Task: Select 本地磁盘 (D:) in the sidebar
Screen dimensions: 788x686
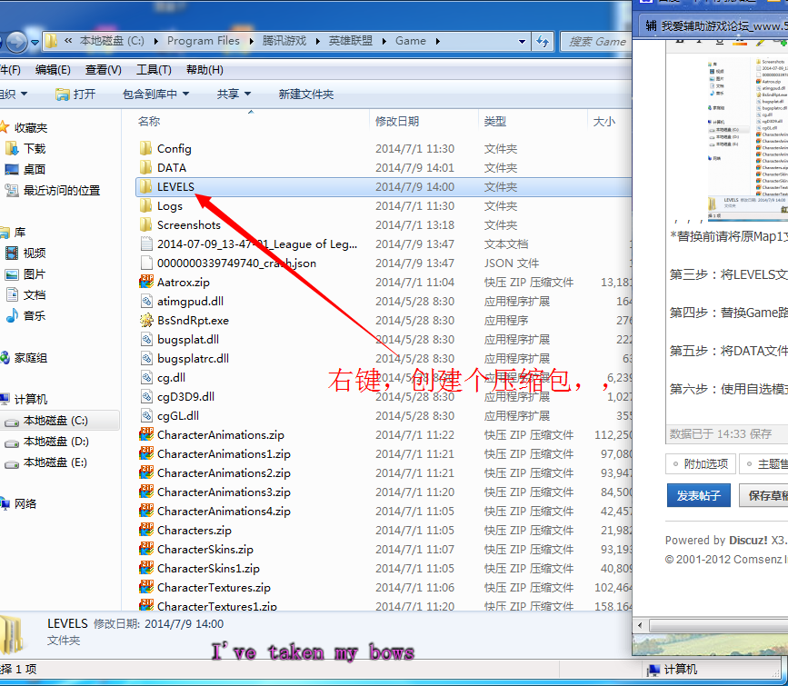Action: pos(55,442)
